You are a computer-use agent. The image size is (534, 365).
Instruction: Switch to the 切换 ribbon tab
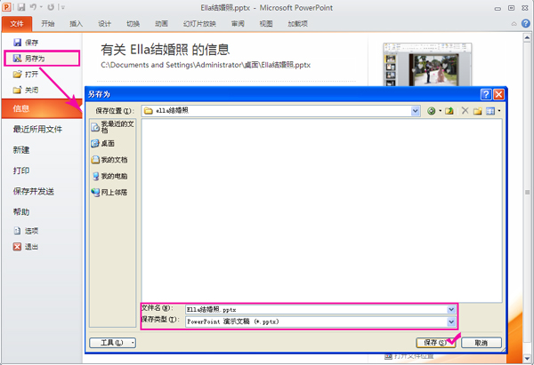(x=133, y=23)
